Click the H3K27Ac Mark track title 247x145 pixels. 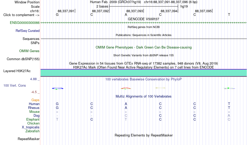pos(144,67)
